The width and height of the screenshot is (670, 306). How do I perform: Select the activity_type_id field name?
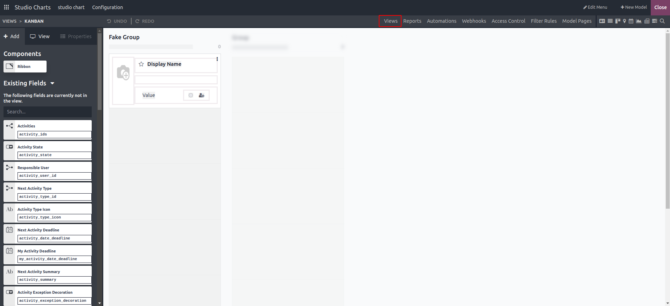54,197
